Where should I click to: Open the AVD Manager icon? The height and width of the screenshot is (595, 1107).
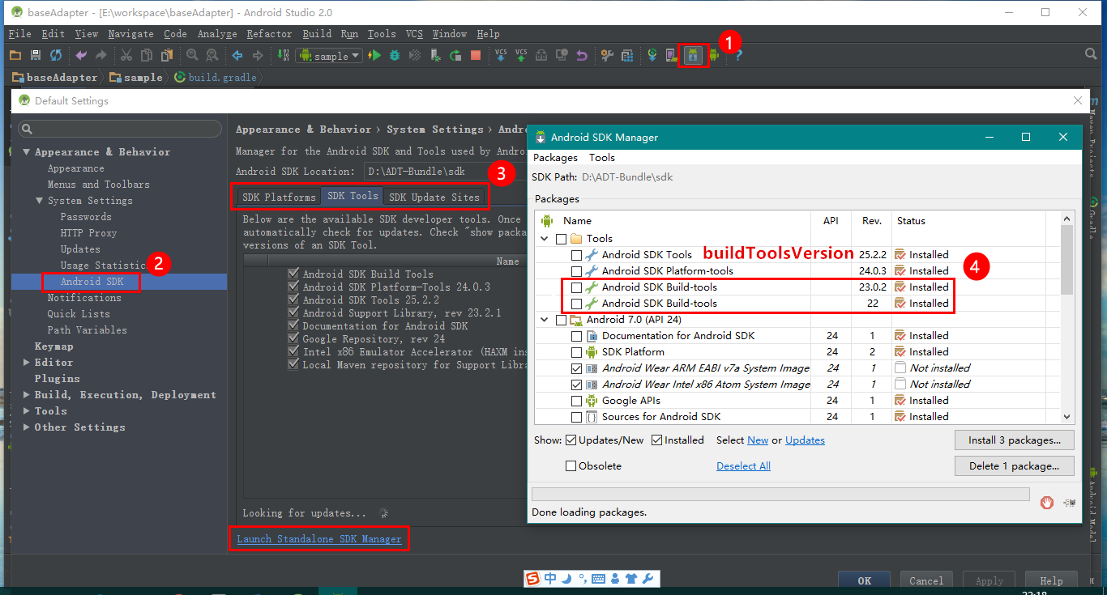point(673,55)
